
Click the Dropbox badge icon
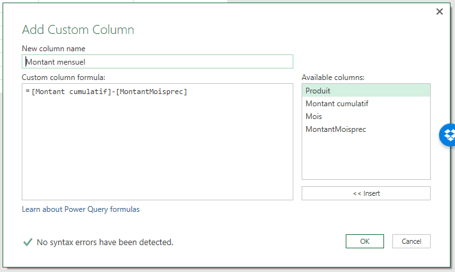(x=449, y=135)
